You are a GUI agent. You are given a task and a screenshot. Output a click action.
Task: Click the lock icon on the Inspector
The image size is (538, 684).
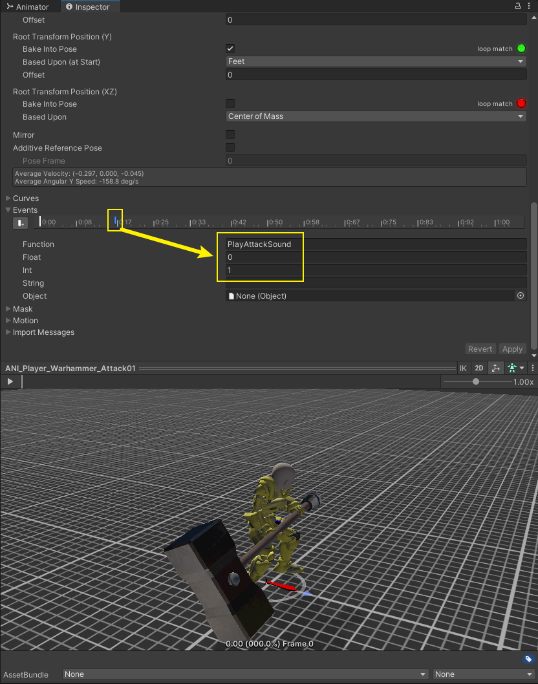click(x=517, y=6)
